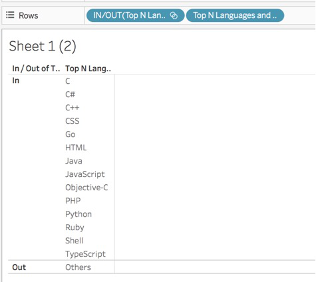
Task: Click the In / Out of T.. column header
Action: click(x=36, y=69)
